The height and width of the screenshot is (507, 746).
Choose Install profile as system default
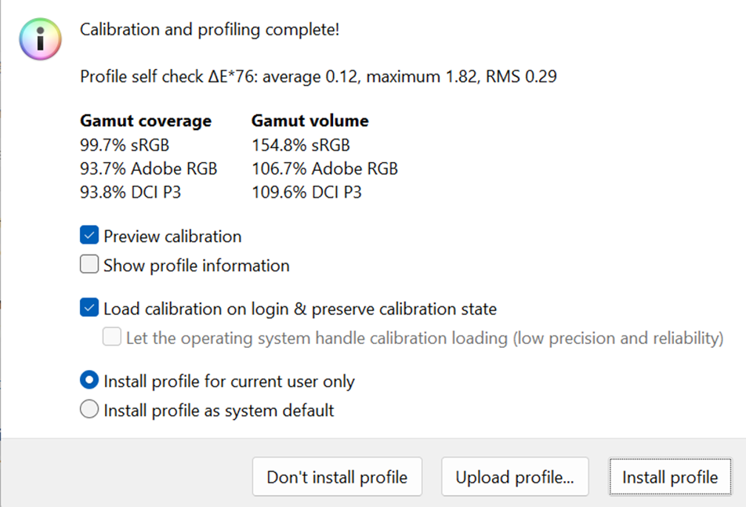(x=89, y=411)
